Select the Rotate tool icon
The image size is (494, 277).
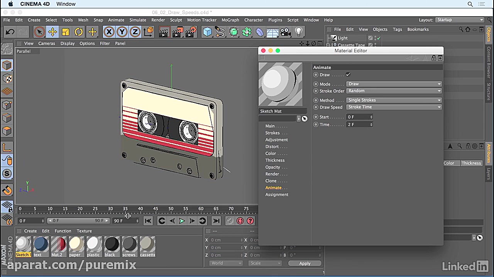79,32
